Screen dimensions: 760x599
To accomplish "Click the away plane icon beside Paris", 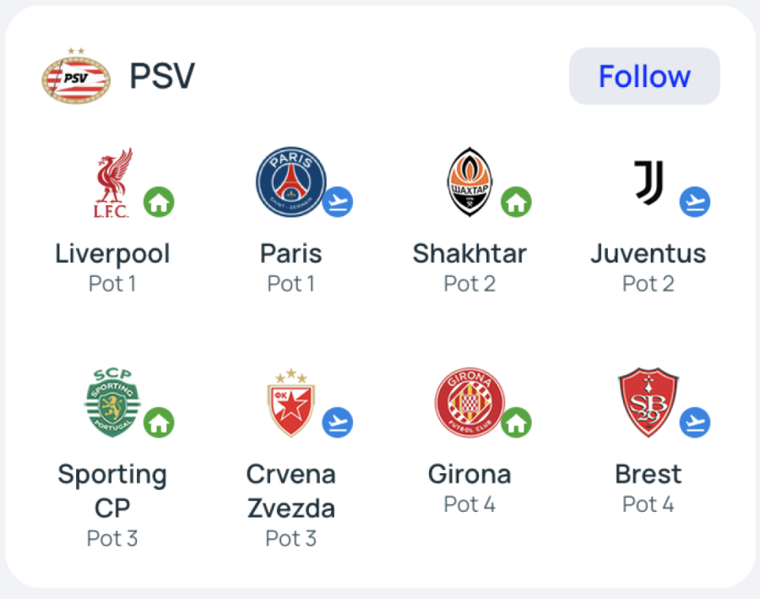I will (x=338, y=202).
